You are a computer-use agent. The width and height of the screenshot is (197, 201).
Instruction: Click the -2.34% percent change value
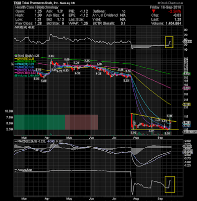(x=174, y=12)
